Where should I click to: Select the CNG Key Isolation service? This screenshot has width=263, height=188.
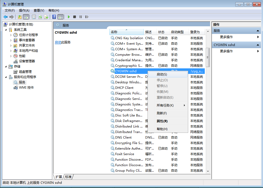pos(157,38)
